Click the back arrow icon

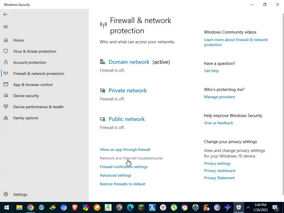[6, 14]
